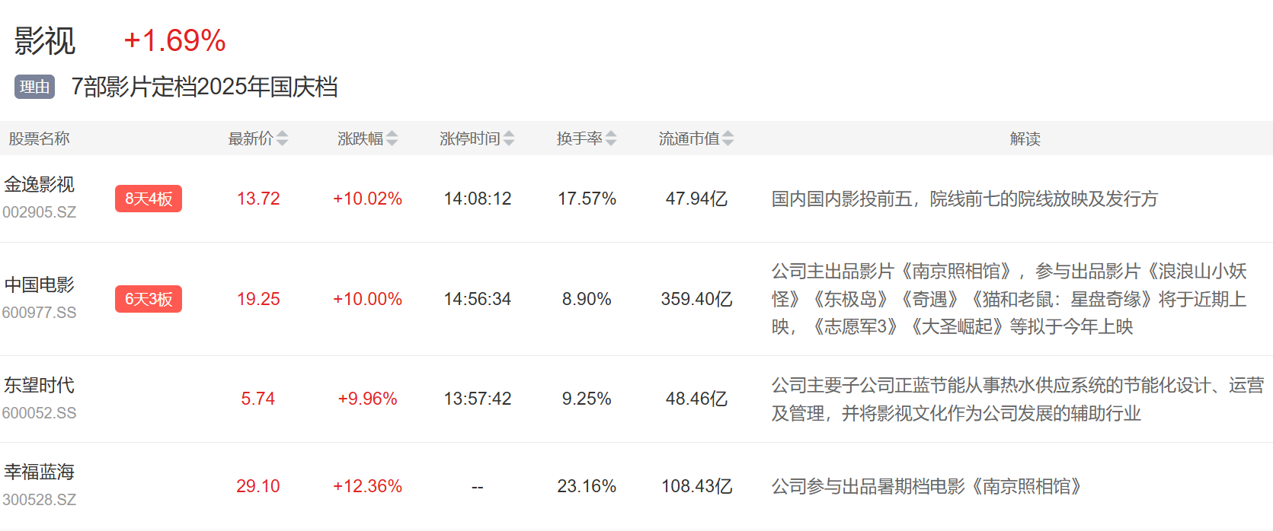Click 幸福蓝海 change value +12.36%
This screenshot has height=531, width=1273.
(367, 486)
